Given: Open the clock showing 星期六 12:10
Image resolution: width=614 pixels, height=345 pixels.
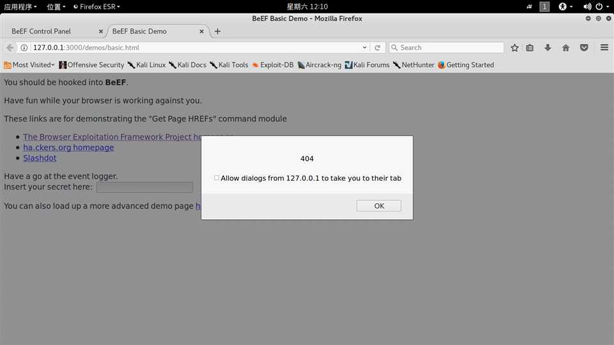Looking at the screenshot, I should tap(307, 6).
